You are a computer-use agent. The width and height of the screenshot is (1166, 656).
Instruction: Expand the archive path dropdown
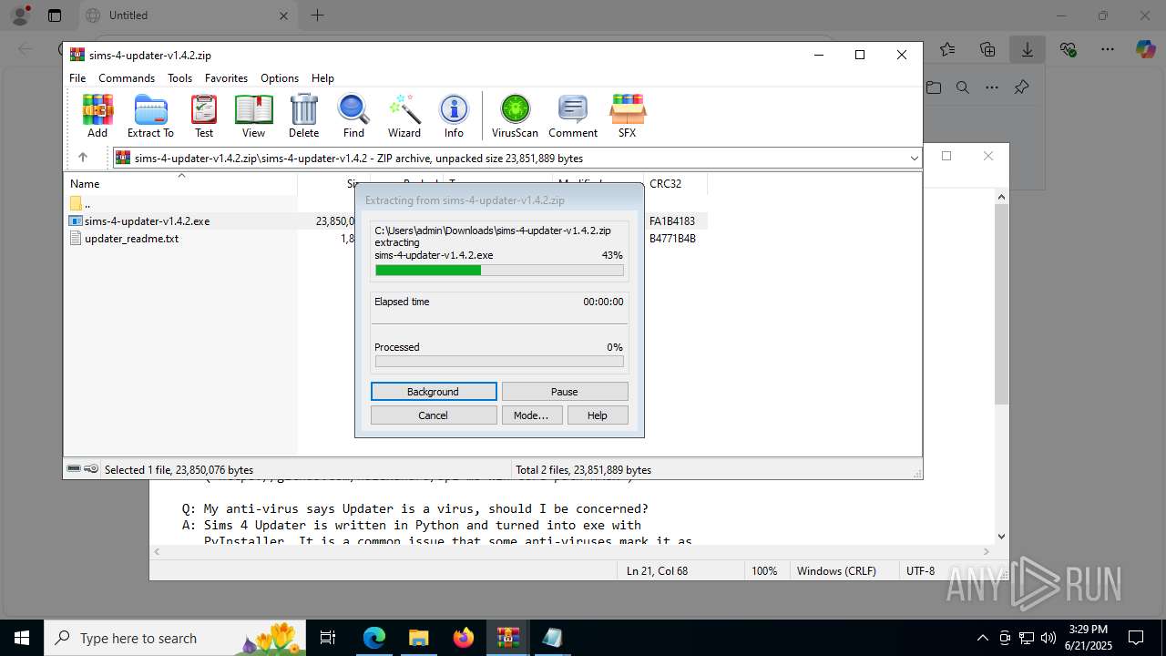point(914,159)
